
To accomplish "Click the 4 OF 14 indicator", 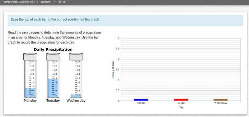I will pos(61,2).
